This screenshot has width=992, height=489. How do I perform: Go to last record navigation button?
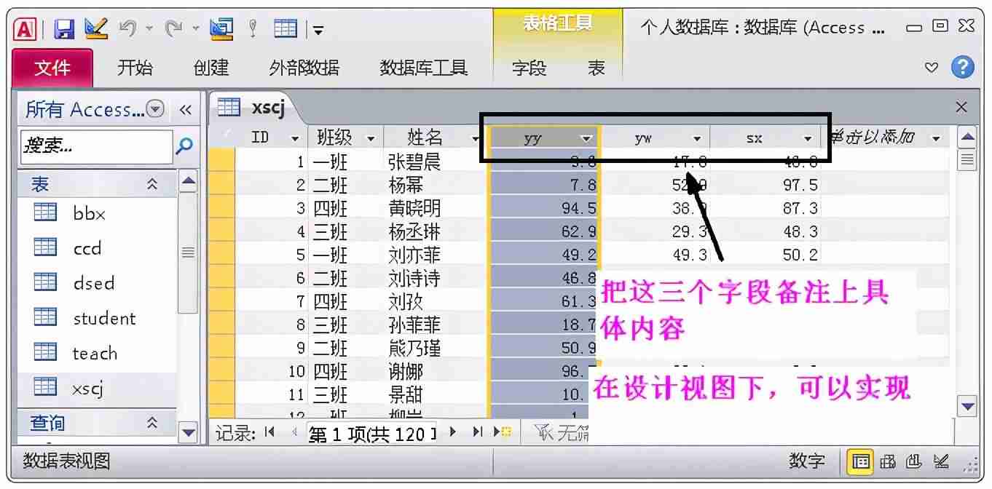[478, 432]
